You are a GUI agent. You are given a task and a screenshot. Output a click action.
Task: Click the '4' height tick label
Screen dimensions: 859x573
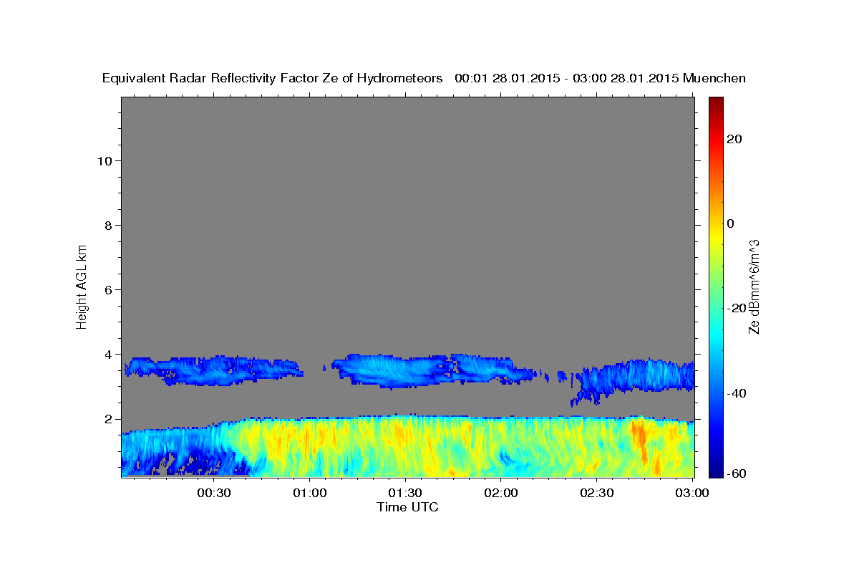109,354
